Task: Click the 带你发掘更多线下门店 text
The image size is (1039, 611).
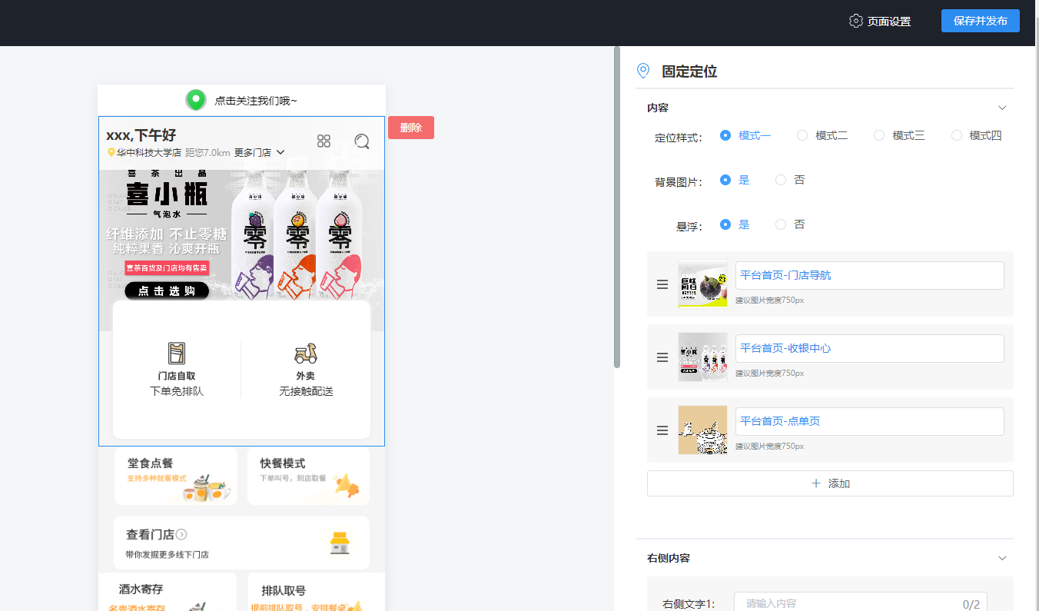Action: pos(167,554)
